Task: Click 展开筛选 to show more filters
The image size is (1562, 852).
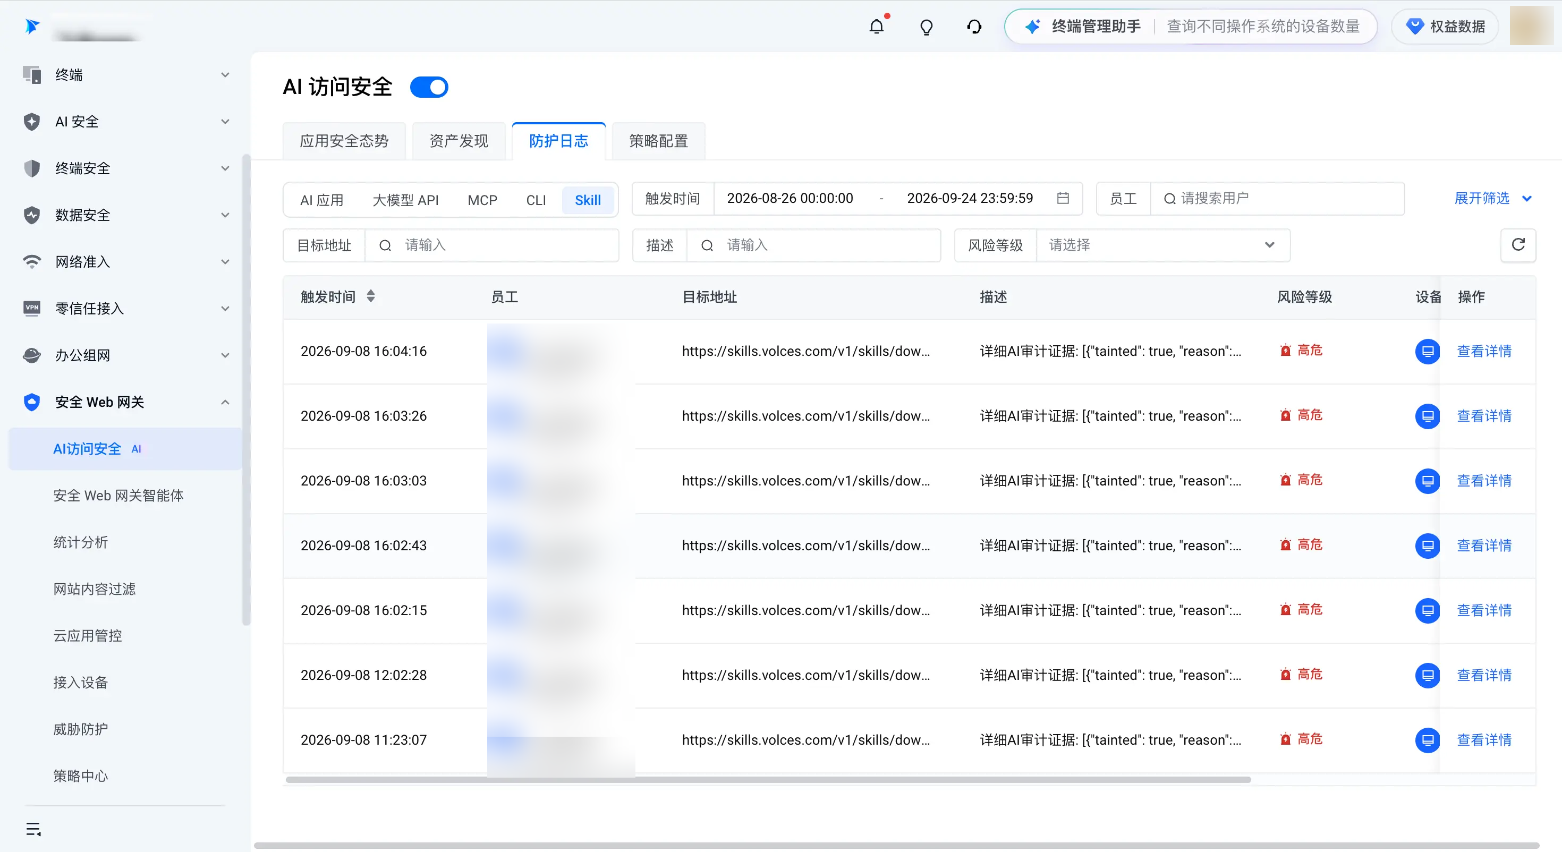Action: click(x=1493, y=198)
